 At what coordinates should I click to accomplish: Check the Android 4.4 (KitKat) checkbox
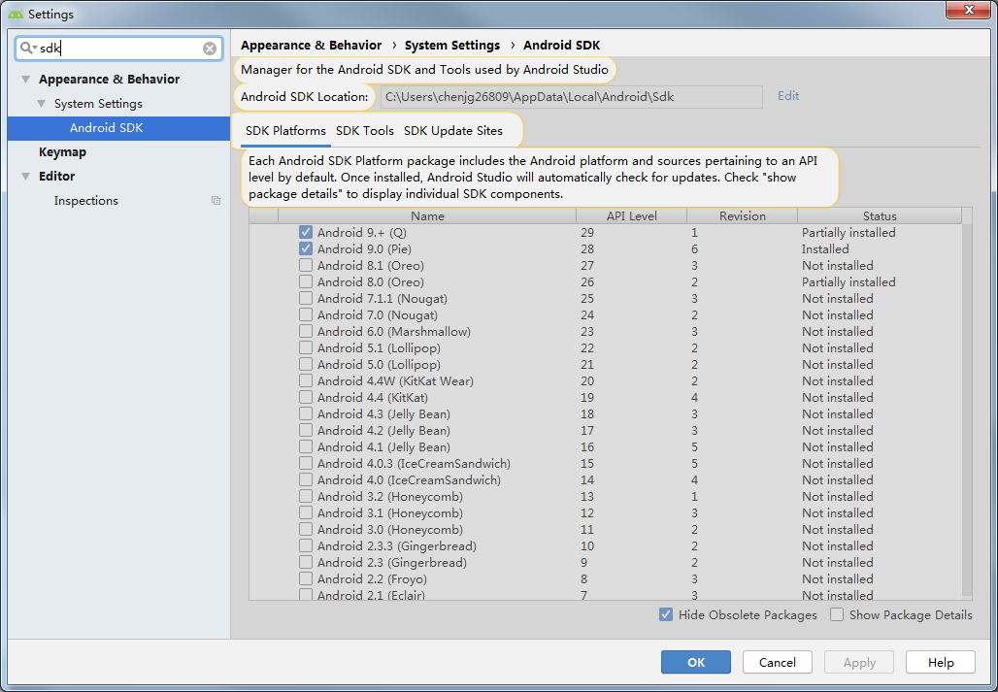pos(306,398)
